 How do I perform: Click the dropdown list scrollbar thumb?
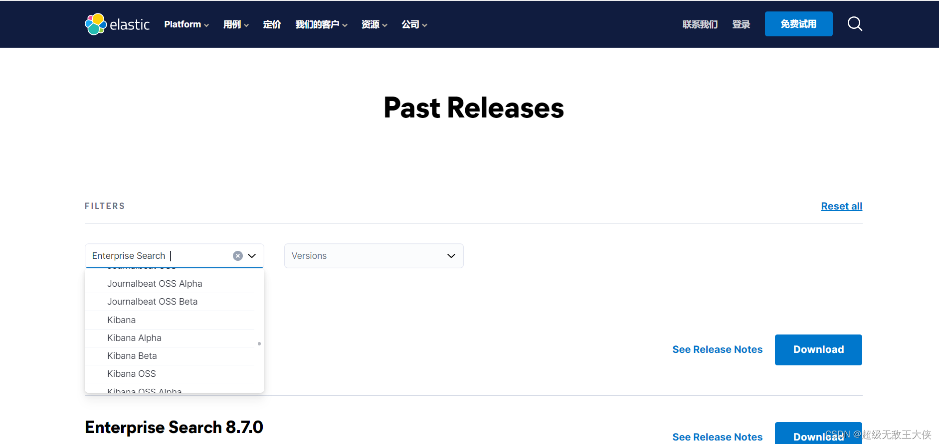pos(259,343)
